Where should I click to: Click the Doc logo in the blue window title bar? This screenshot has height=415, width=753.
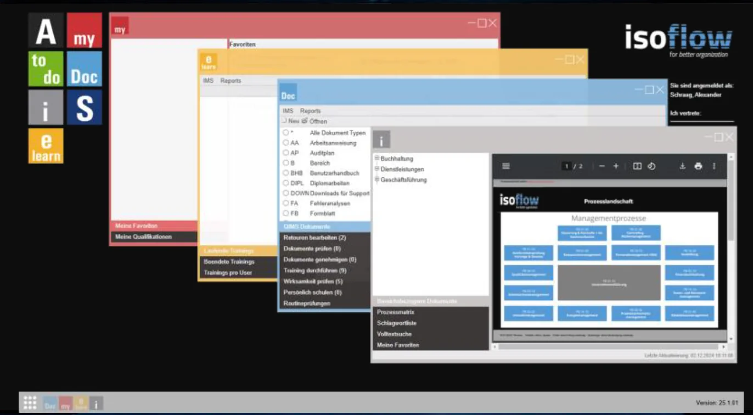[x=288, y=92]
